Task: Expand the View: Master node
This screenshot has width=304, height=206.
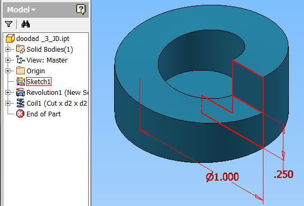Action: tap(8, 60)
